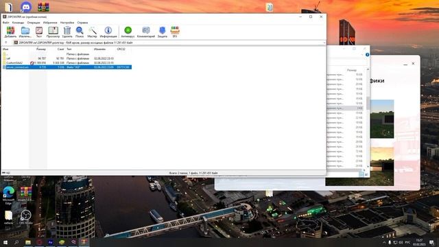Open the Просмотр (View) toolbar icon
This screenshot has height=247, width=439.
click(x=53, y=32)
